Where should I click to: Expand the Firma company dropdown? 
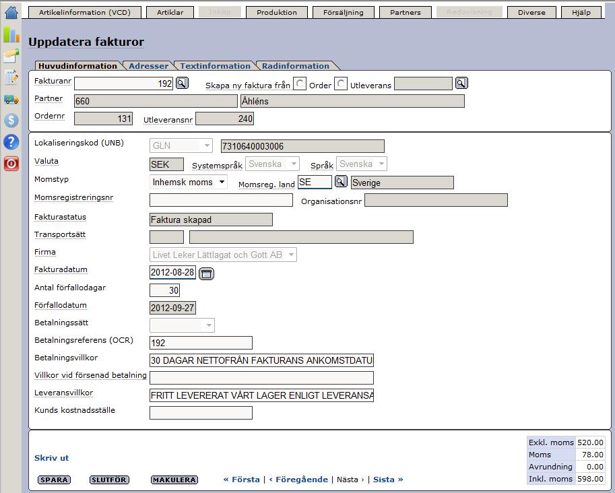coord(223,255)
